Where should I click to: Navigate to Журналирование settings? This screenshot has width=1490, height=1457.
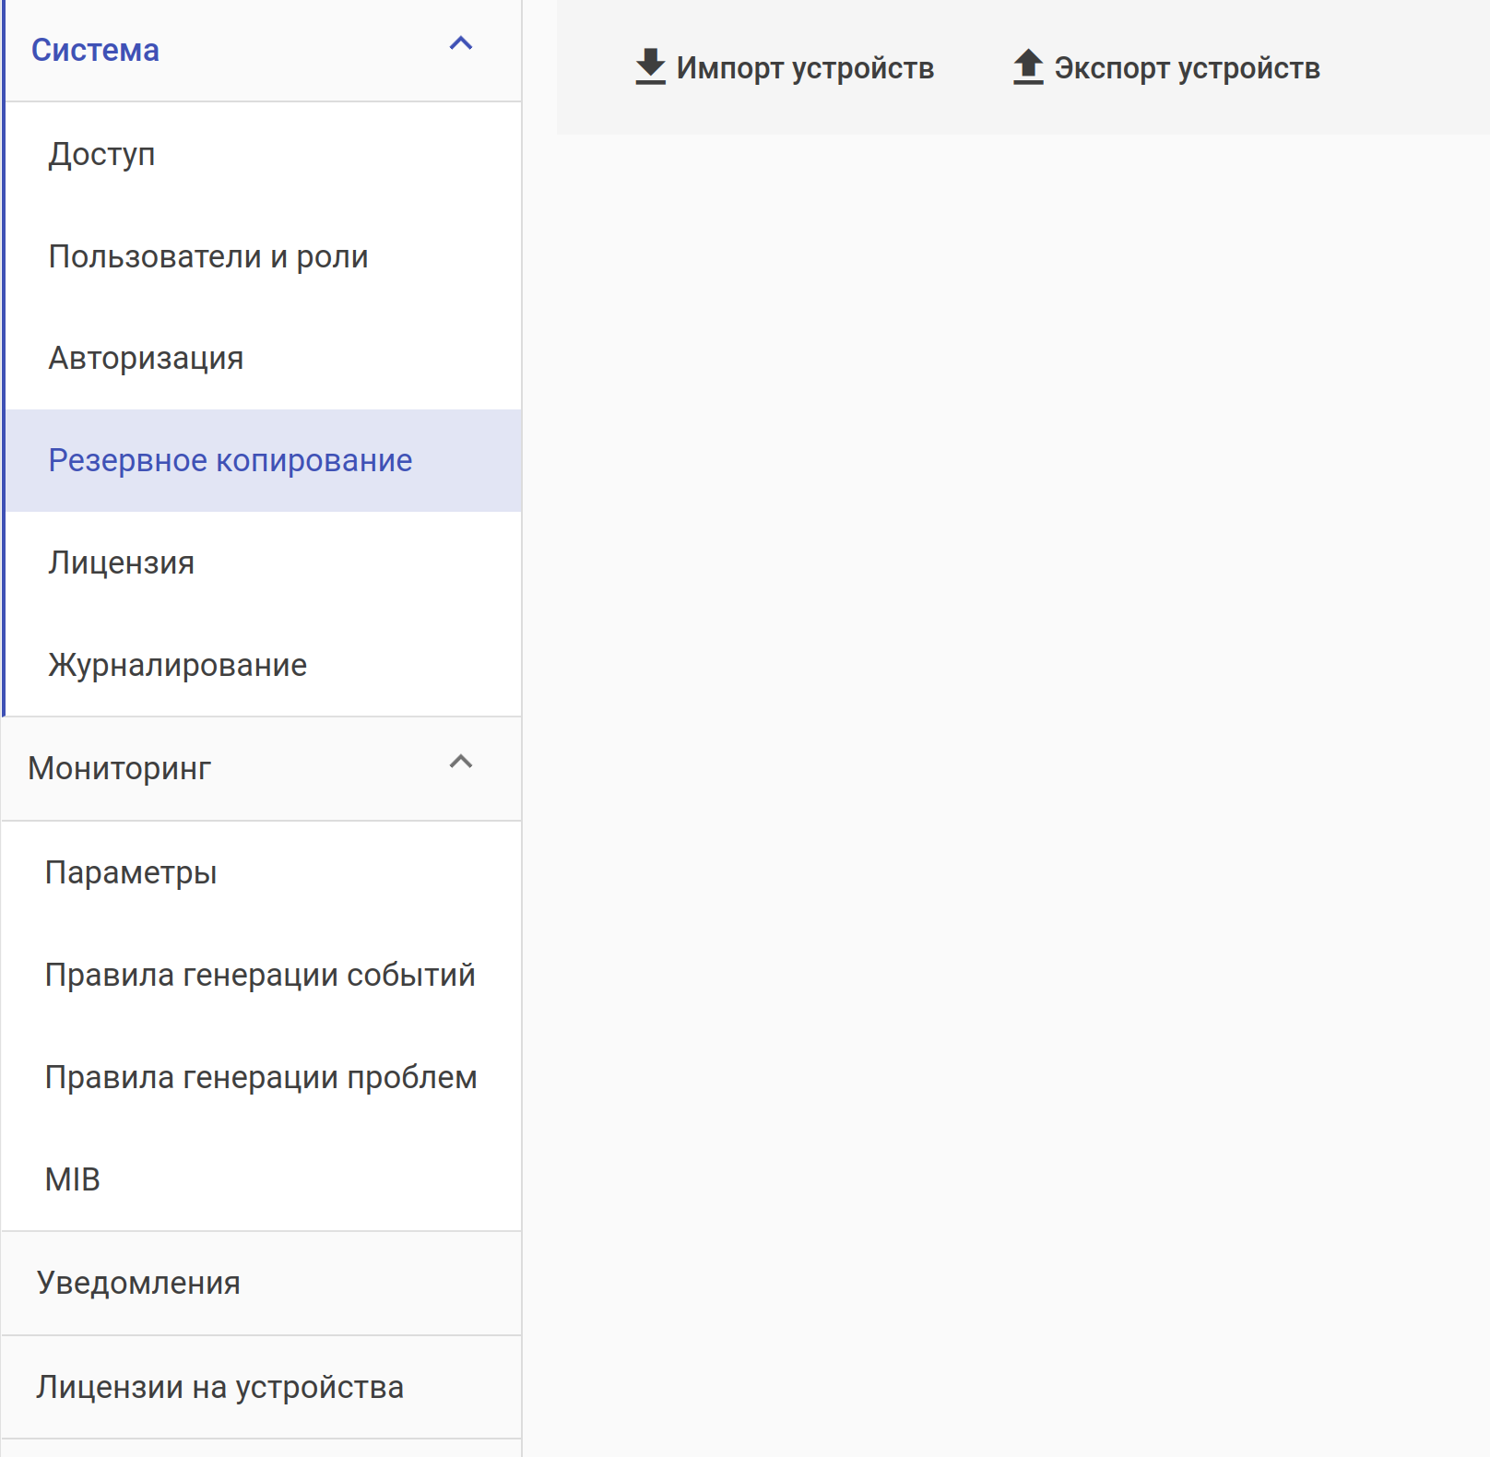click(x=178, y=665)
